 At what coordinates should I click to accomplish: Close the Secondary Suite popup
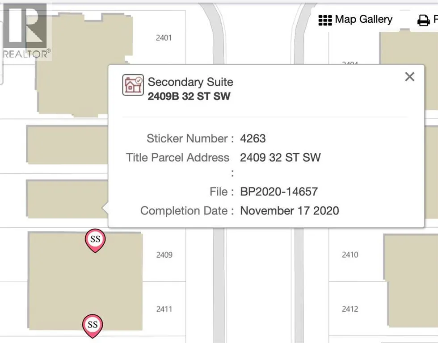coord(409,77)
